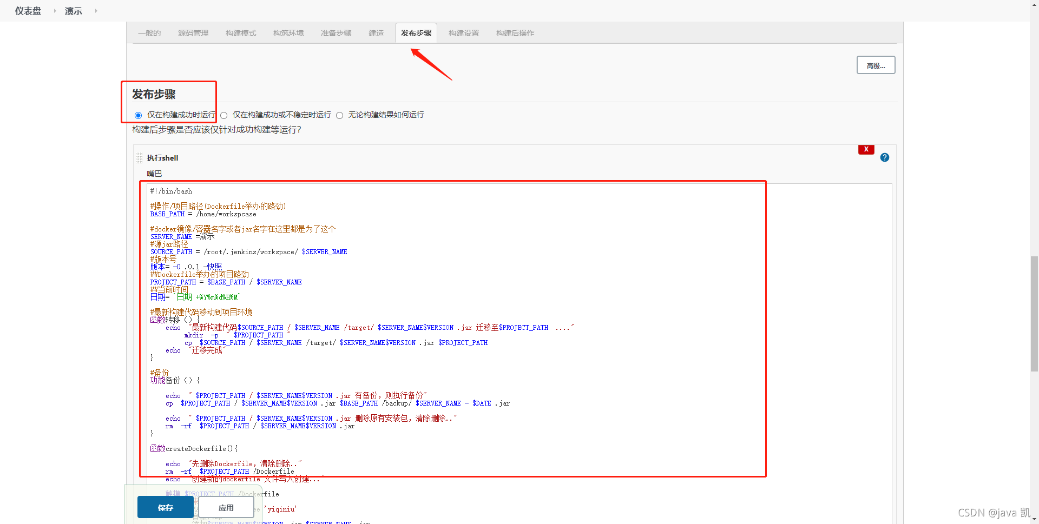Click the 发布步骤 section heading
This screenshot has height=524, width=1039.
(154, 94)
